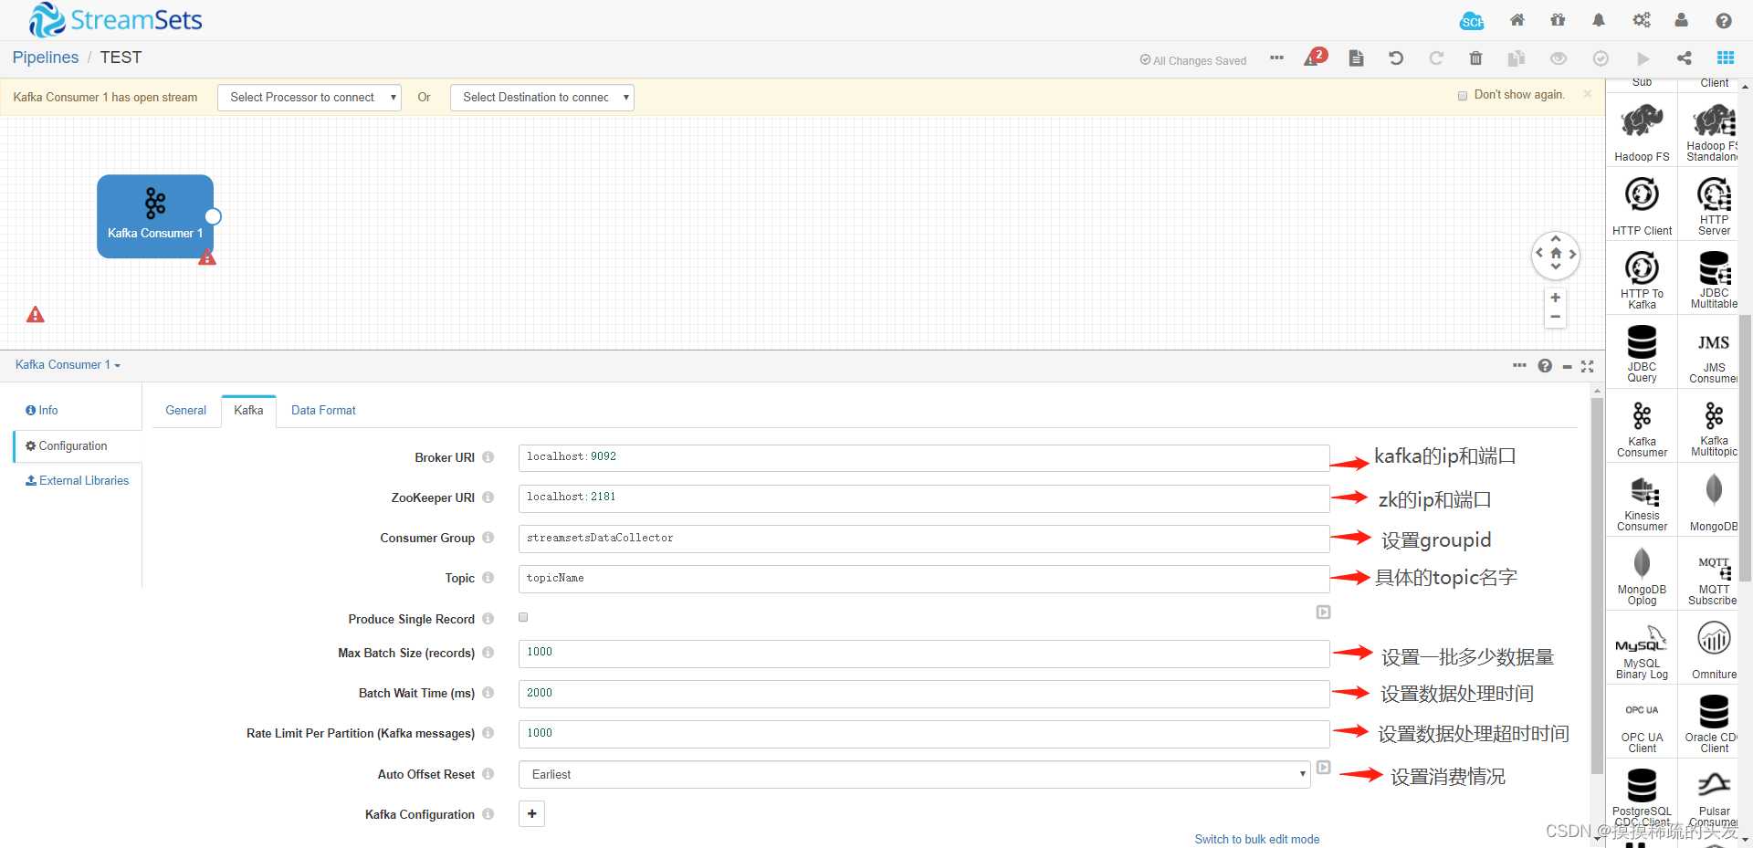The height and width of the screenshot is (848, 1753).
Task: Click the undo icon in the toolbar
Action: point(1395,58)
